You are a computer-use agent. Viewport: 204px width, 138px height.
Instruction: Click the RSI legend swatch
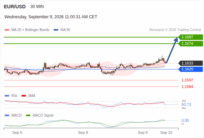[x=7, y=96]
